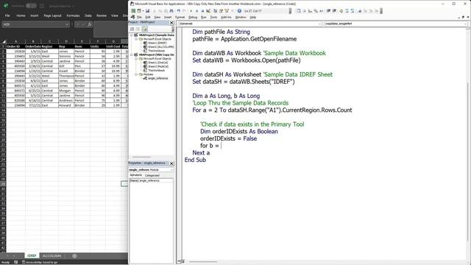
Task: Add a new sheet with plus icon
Action: [74, 255]
